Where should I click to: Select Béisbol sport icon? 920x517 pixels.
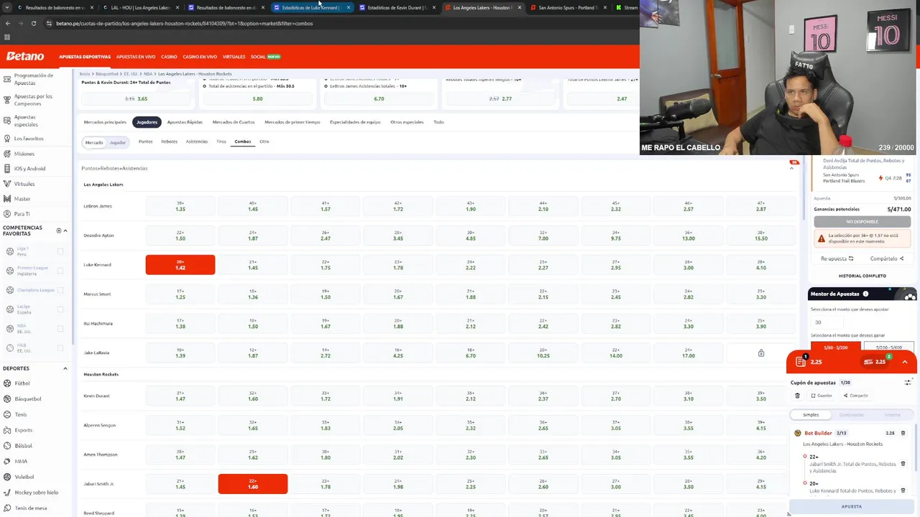[6, 446]
